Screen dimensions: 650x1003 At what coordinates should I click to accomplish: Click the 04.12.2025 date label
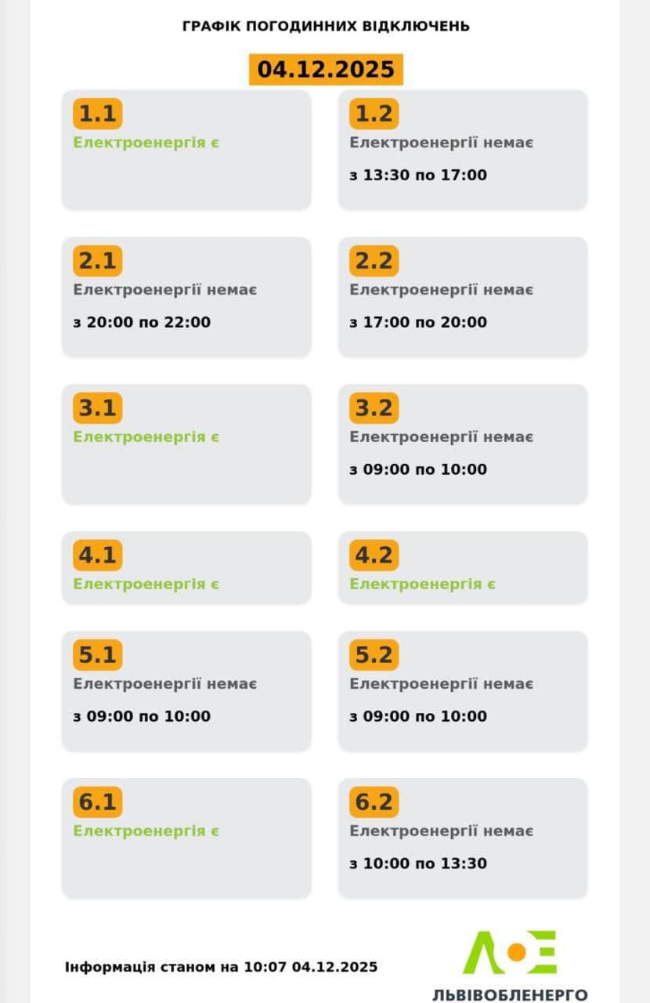[326, 70]
